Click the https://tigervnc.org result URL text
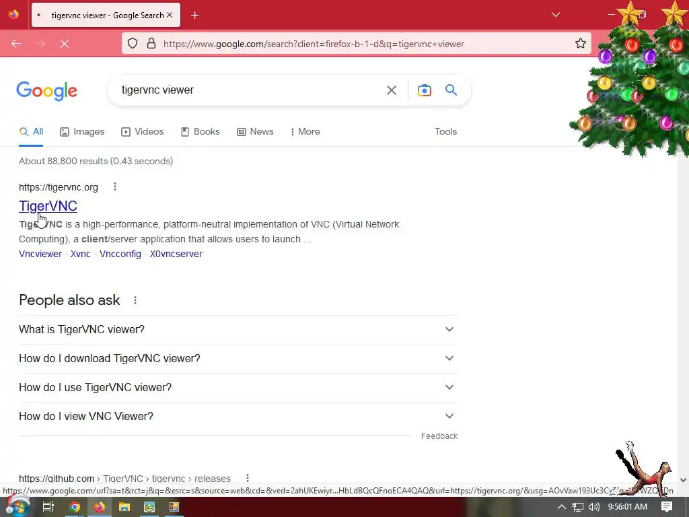Viewport: 689px width, 517px height. click(x=59, y=187)
